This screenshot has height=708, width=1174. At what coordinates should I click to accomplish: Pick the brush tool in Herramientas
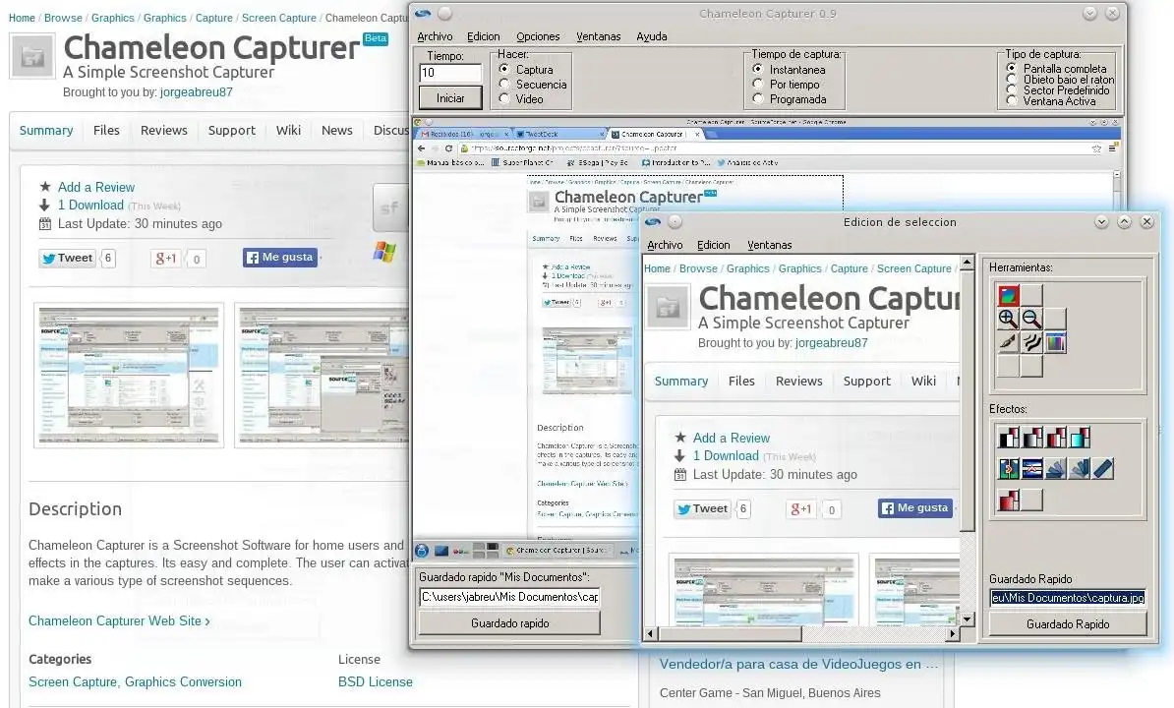tap(1008, 343)
